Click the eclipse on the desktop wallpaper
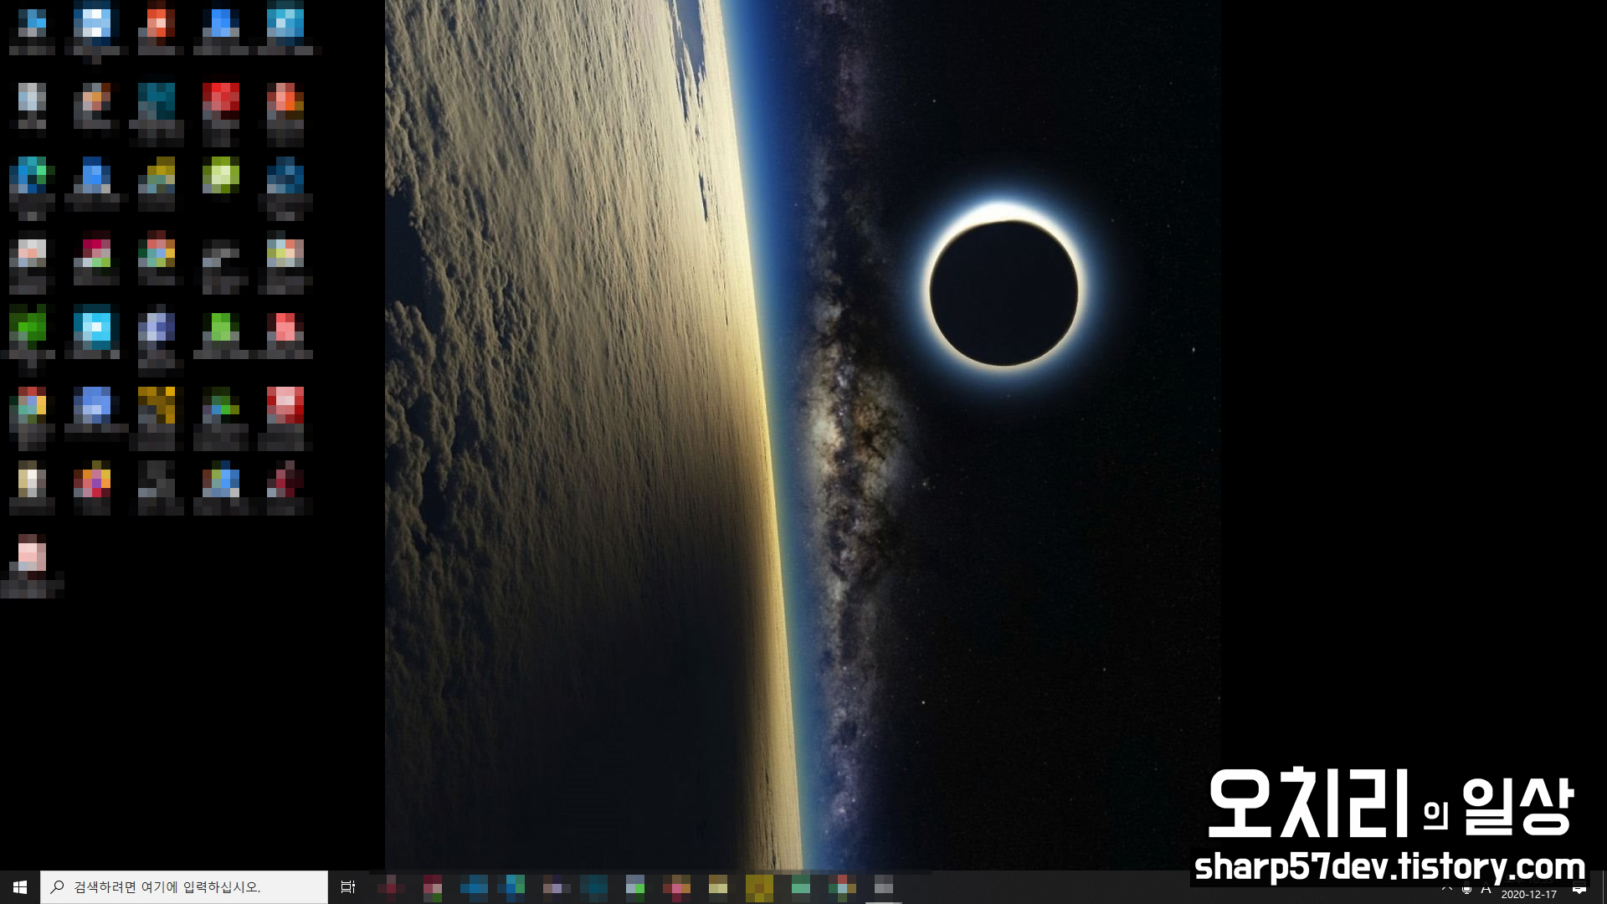Screen dimensions: 1607x904 click(1004, 291)
